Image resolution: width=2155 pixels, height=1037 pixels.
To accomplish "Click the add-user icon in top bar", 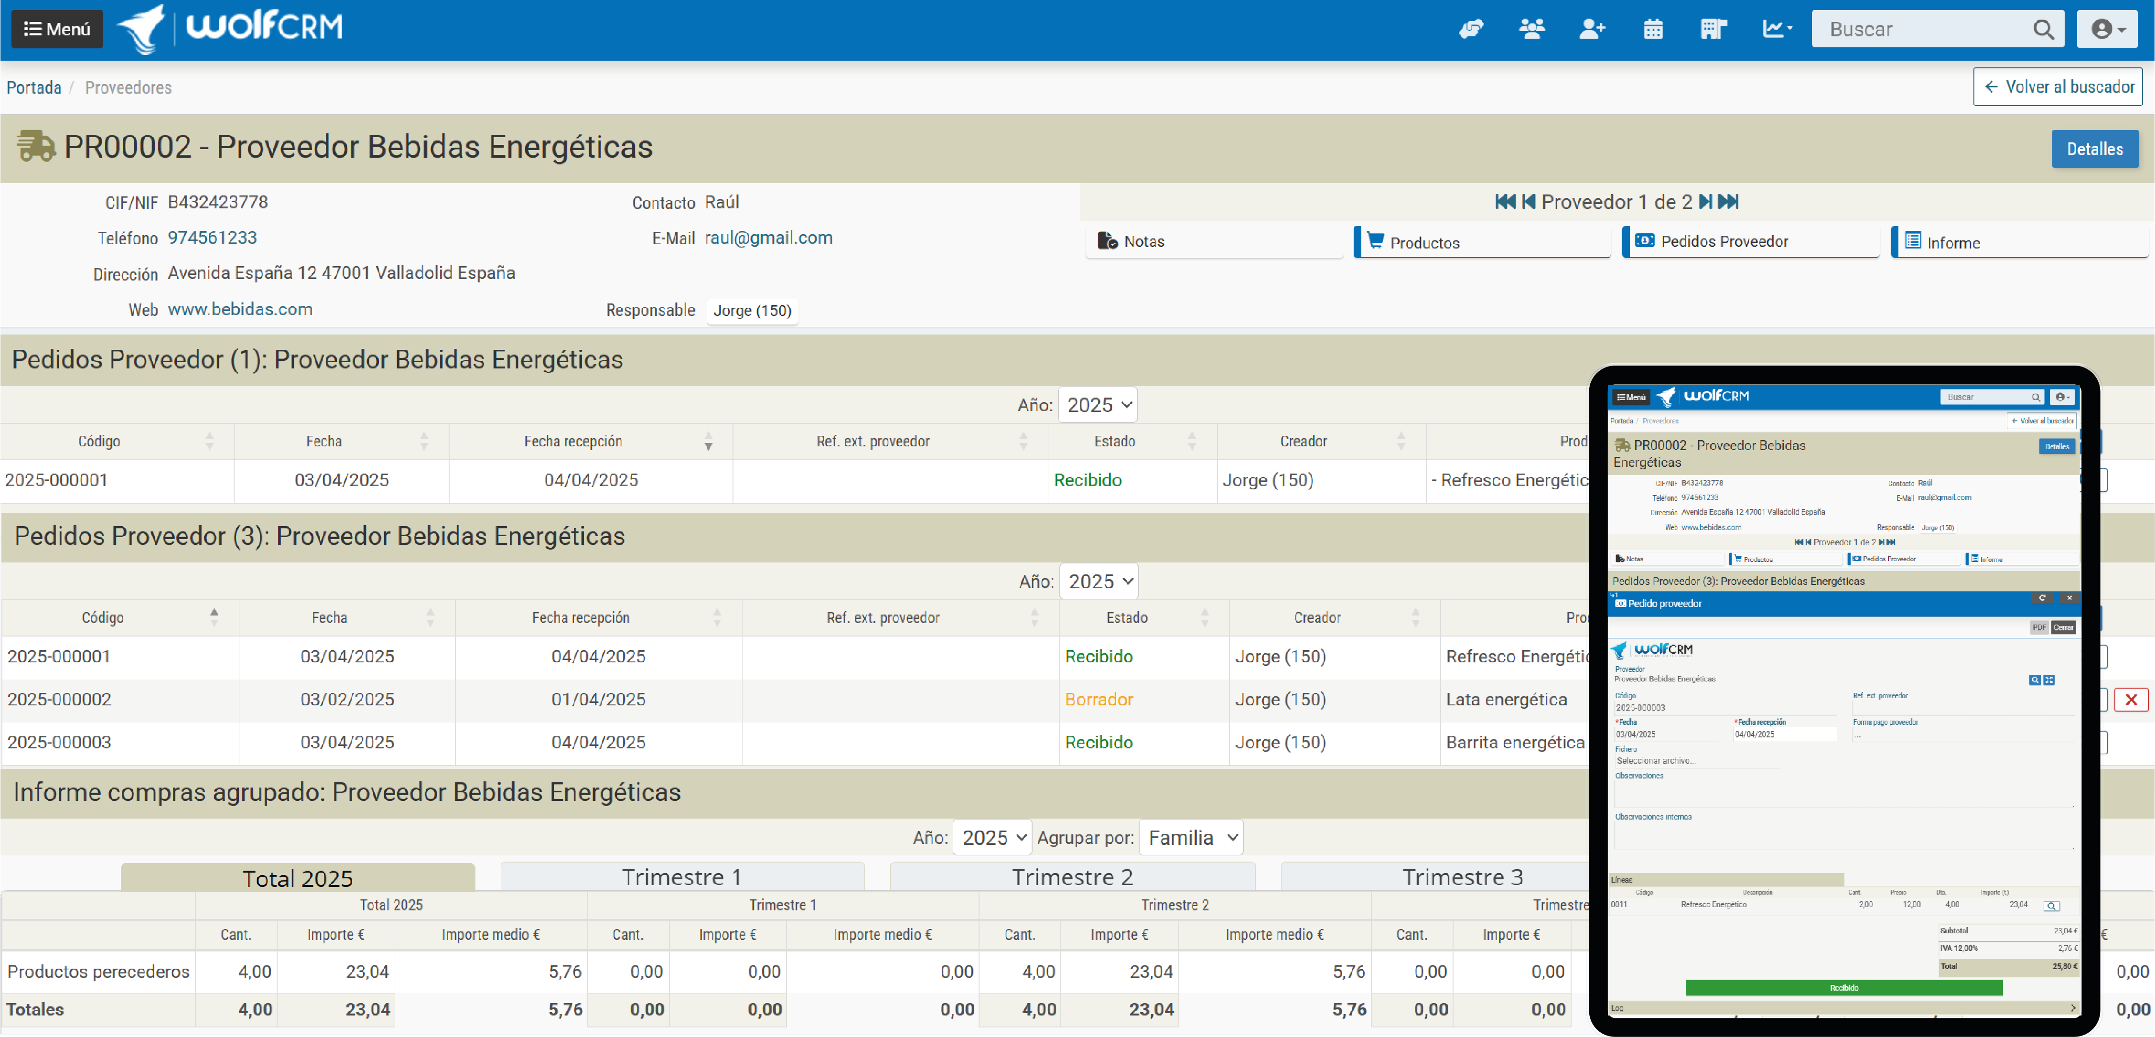I will 1592,29.
